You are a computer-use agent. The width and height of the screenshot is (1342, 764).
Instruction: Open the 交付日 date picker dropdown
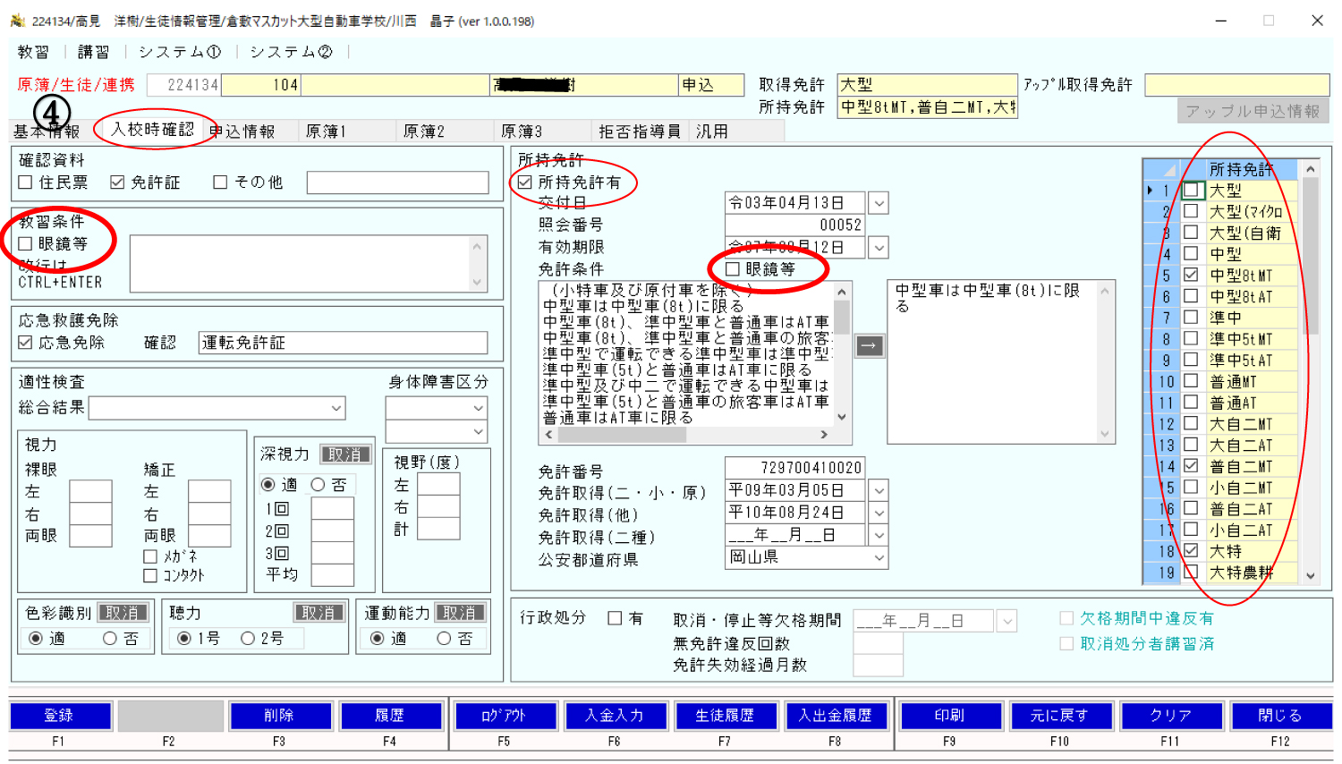(879, 203)
